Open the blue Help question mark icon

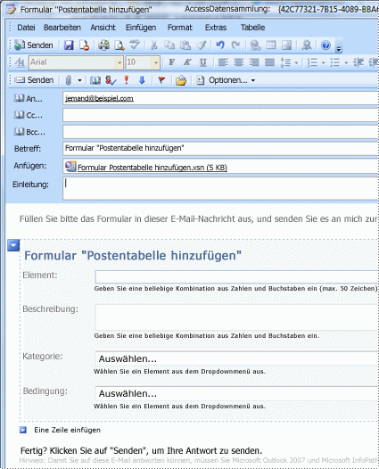(325, 45)
